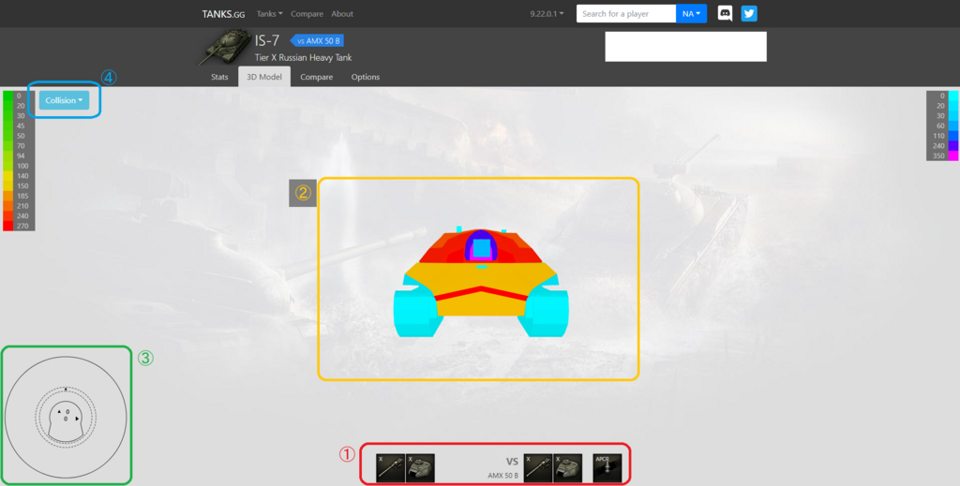
Task: Click the 100 legend swatch
Action: 7,166
